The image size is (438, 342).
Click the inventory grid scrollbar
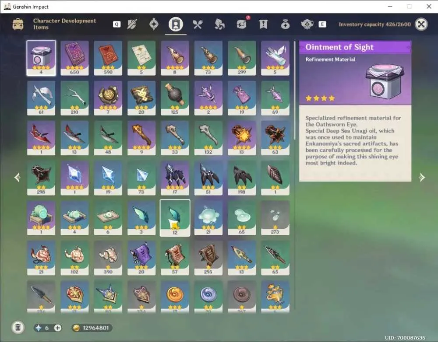click(294, 91)
